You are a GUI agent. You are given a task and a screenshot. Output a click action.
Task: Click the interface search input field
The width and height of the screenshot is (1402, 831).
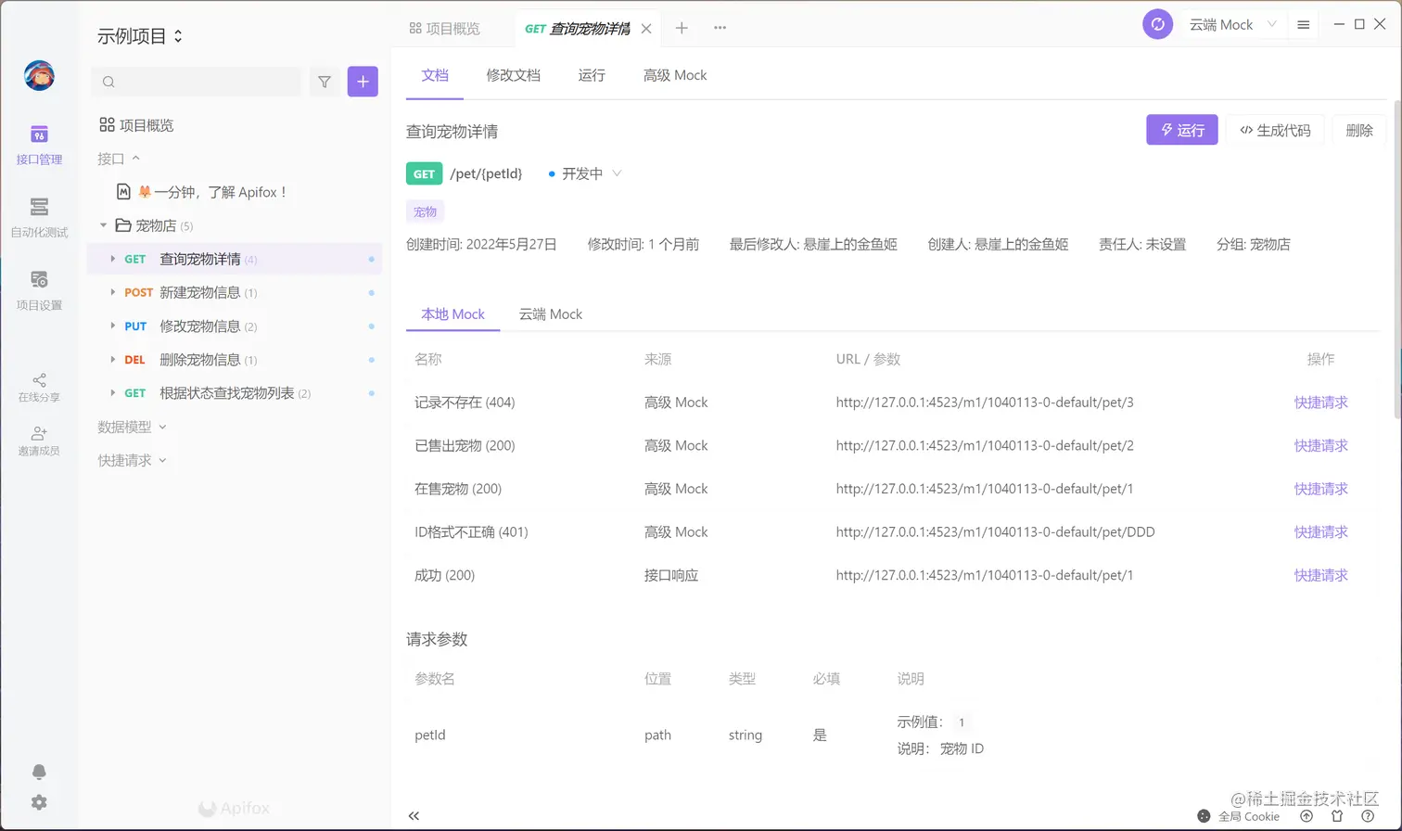(x=195, y=82)
